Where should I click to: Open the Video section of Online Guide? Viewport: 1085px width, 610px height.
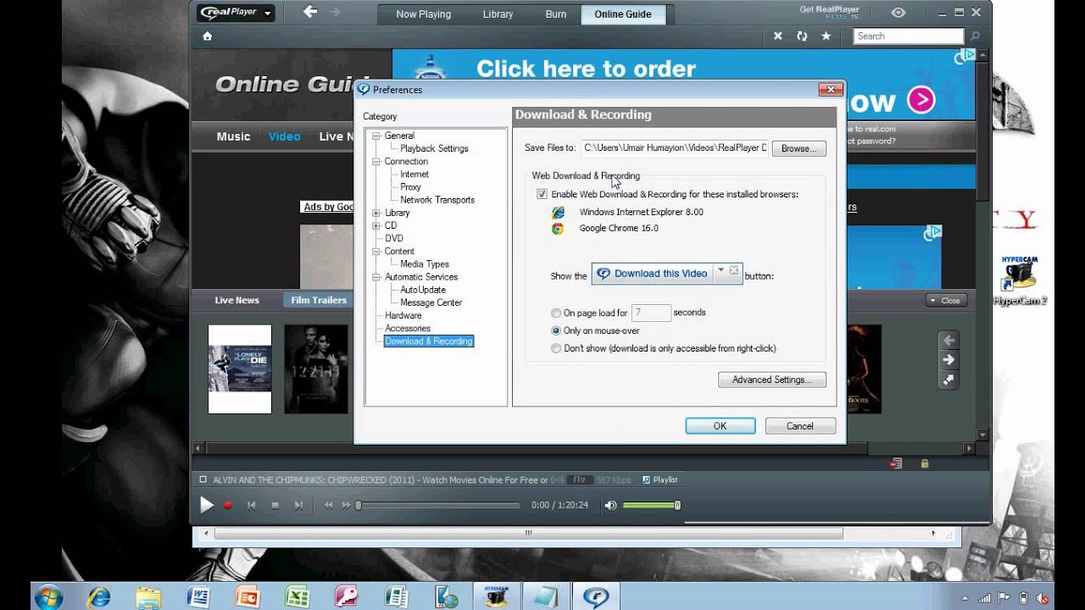coord(284,136)
